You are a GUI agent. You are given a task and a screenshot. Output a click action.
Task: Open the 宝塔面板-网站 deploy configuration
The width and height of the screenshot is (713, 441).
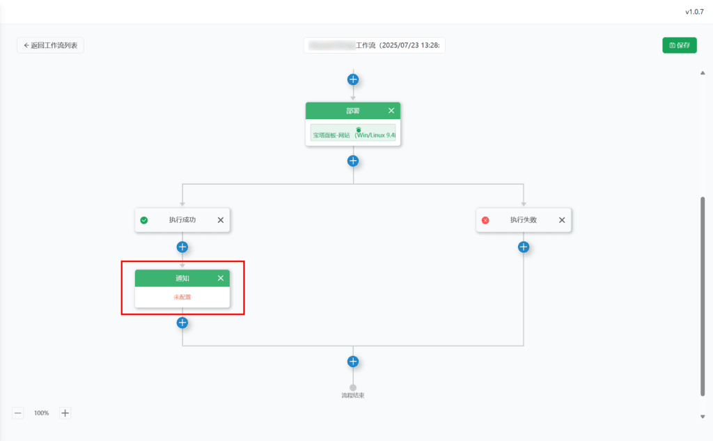pyautogui.click(x=353, y=134)
